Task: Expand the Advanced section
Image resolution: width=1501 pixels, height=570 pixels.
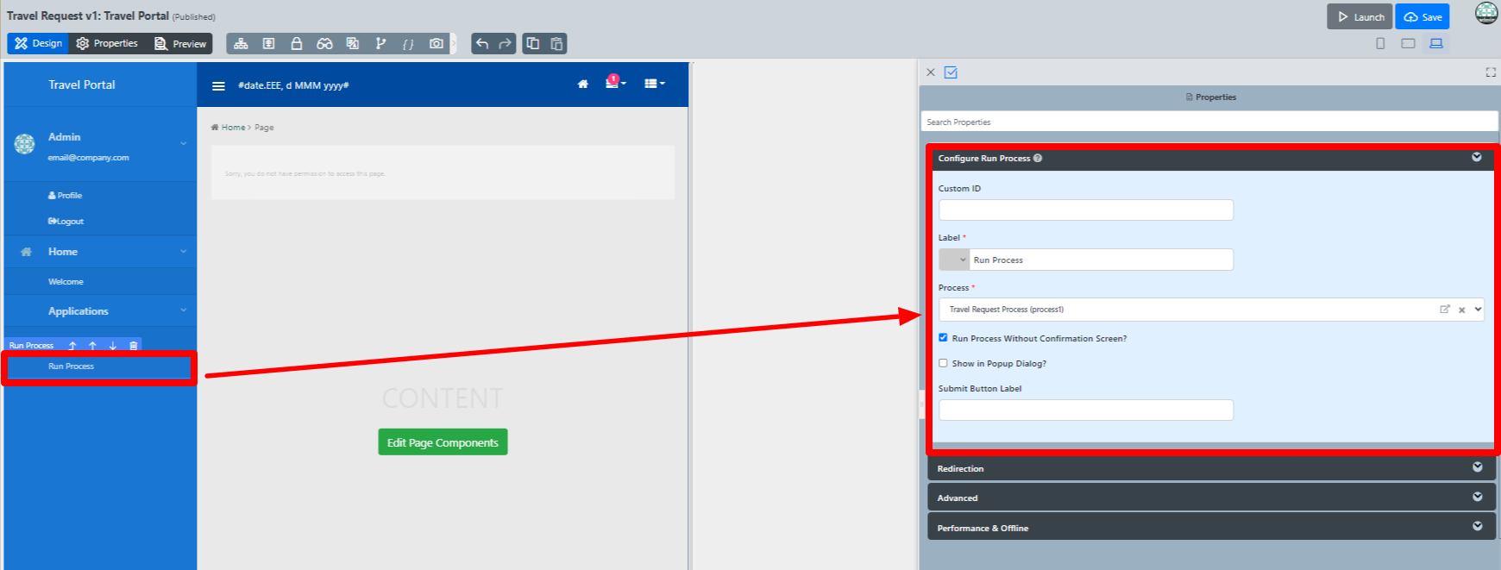Action: pos(1478,497)
